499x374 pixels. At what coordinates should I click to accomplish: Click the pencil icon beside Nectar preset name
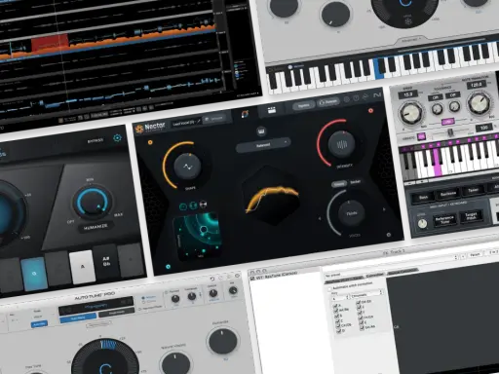click(199, 121)
